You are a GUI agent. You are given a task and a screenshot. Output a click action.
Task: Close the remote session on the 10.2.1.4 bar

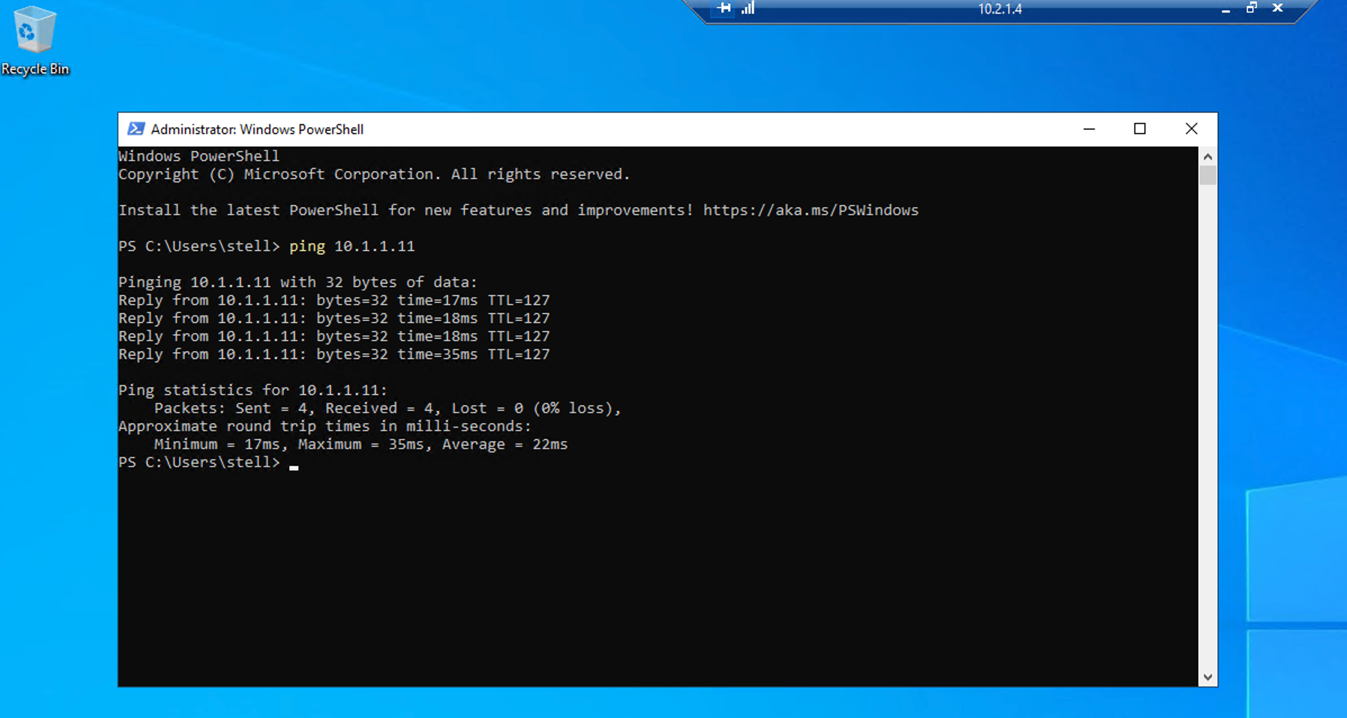tap(1278, 8)
